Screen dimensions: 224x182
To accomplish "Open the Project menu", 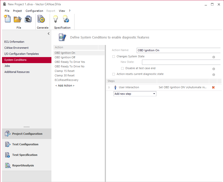I will (17, 11).
